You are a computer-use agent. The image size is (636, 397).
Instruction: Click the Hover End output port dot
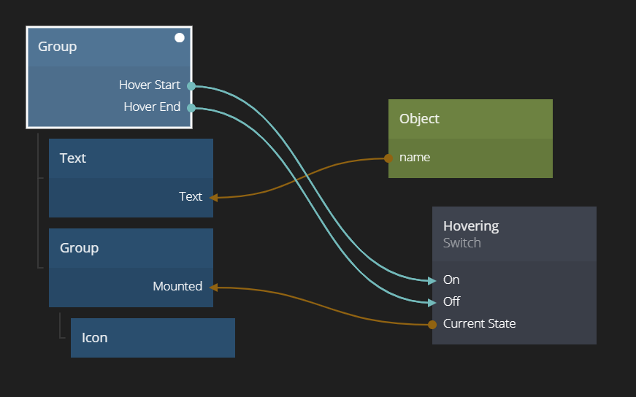[191, 108]
